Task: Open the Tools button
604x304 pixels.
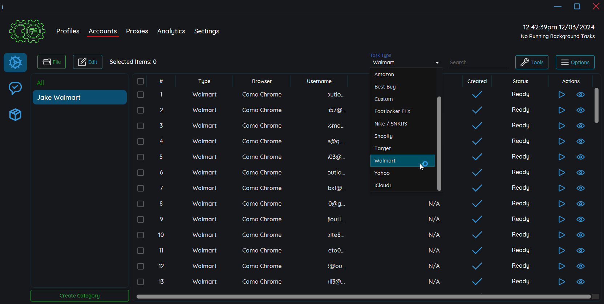Action: (x=531, y=62)
